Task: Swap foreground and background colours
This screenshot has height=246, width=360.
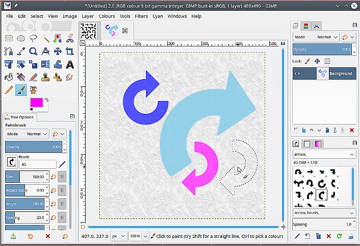Action: point(46,100)
